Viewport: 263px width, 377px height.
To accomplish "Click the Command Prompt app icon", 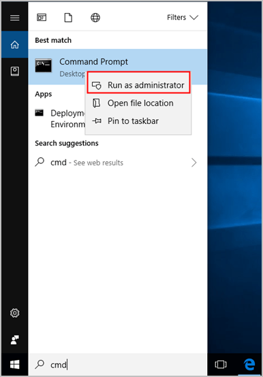I will click(x=44, y=65).
